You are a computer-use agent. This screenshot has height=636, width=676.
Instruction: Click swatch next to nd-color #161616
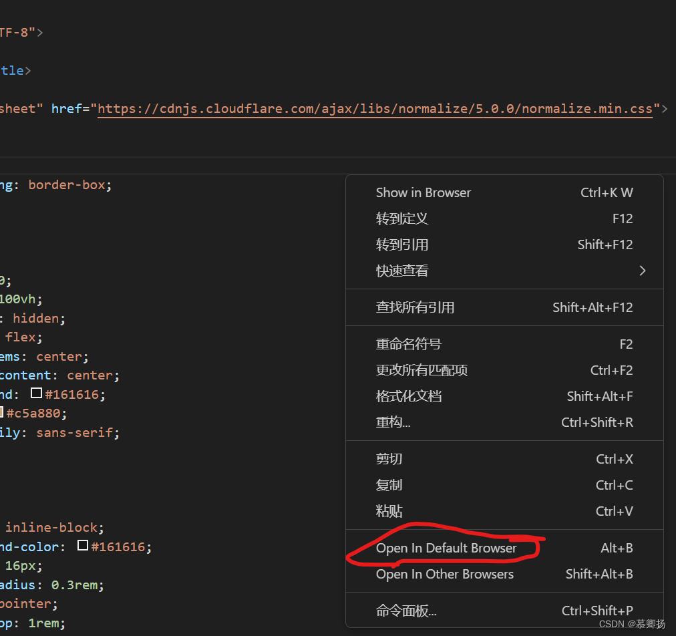pos(83,545)
